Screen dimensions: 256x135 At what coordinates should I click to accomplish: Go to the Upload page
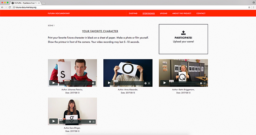[164, 13]
